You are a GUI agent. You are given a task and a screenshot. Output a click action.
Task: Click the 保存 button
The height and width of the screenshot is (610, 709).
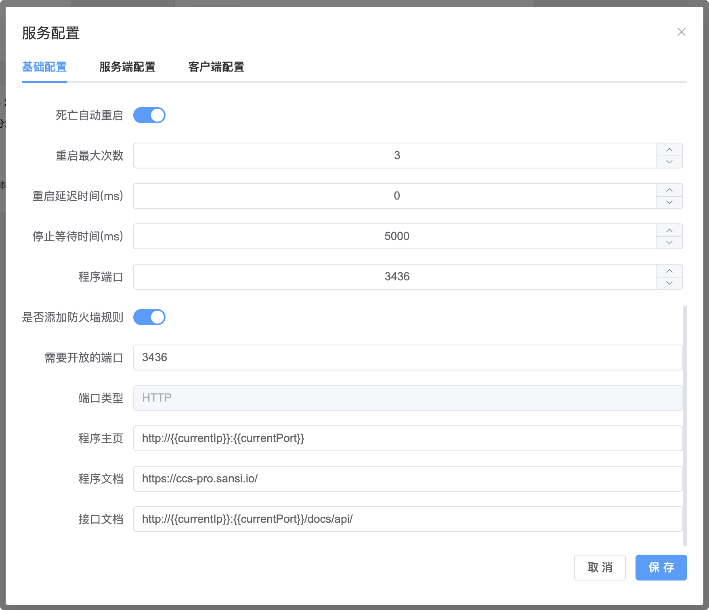[x=661, y=568]
